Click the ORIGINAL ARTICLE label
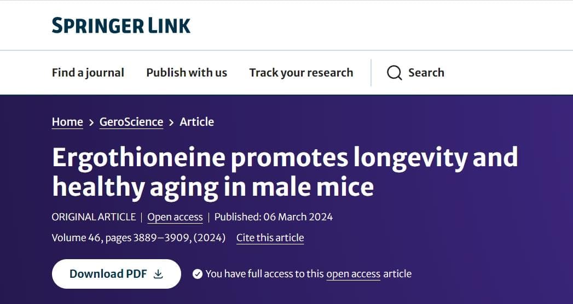573x304 pixels. tap(94, 217)
